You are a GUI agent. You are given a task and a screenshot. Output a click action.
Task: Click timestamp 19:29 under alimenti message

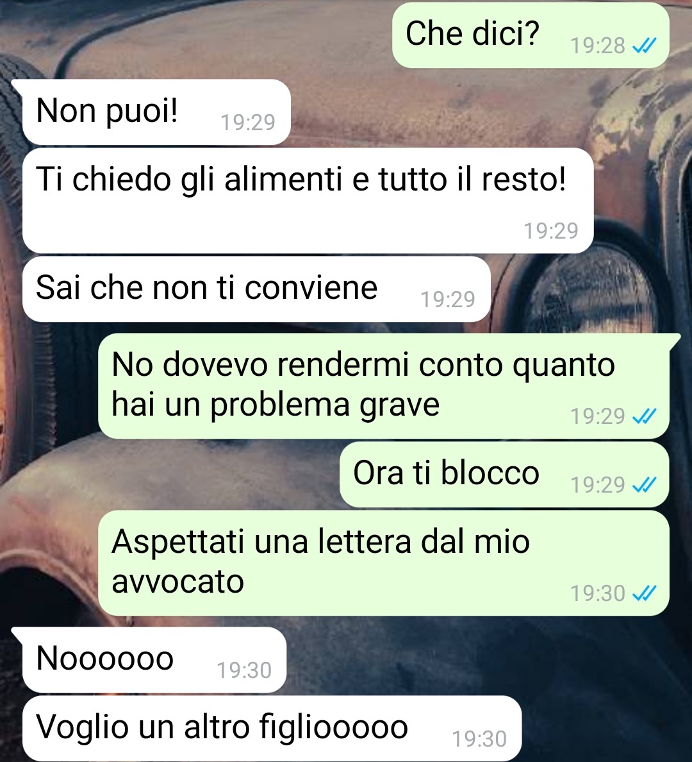tap(550, 231)
